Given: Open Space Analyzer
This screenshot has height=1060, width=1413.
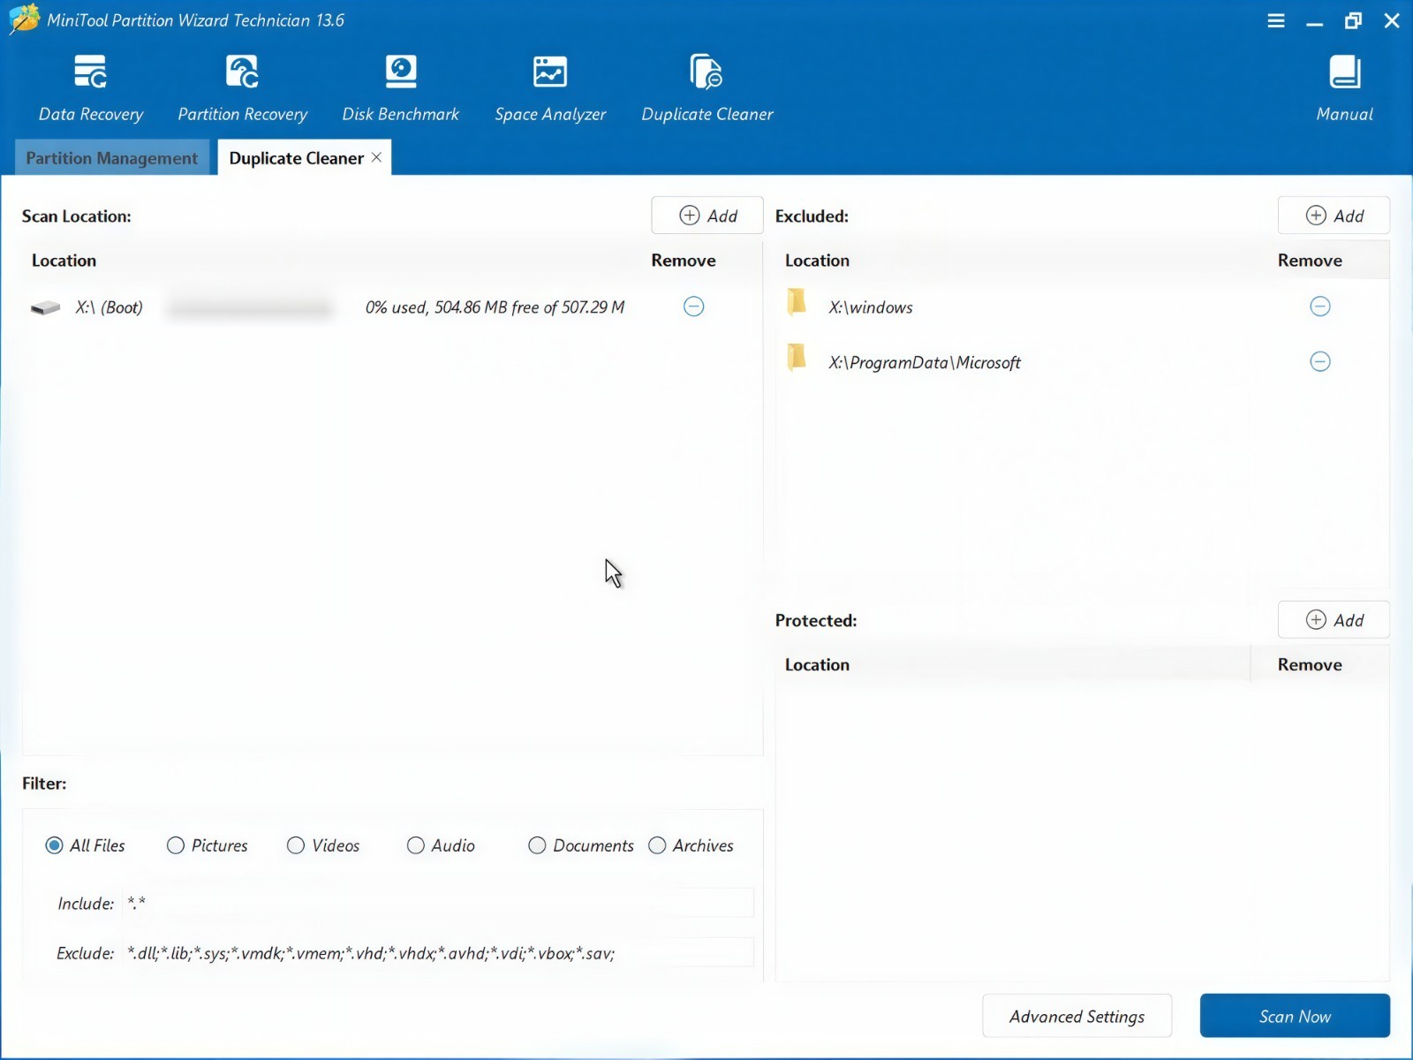Looking at the screenshot, I should 550,87.
